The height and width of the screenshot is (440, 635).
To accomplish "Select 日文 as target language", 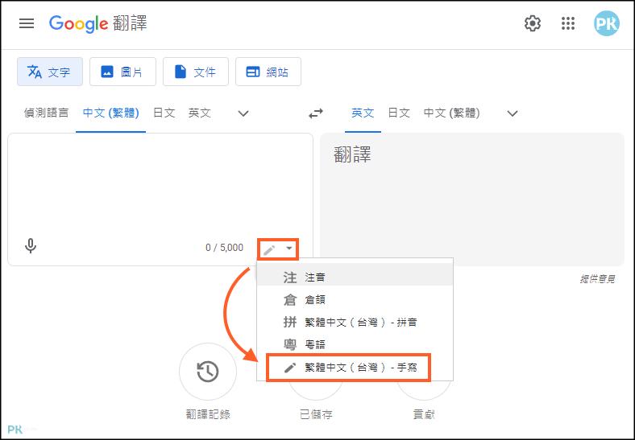I will tap(399, 113).
